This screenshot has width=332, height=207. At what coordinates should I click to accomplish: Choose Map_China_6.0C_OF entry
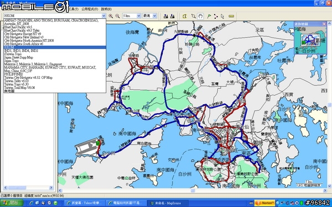55,71
